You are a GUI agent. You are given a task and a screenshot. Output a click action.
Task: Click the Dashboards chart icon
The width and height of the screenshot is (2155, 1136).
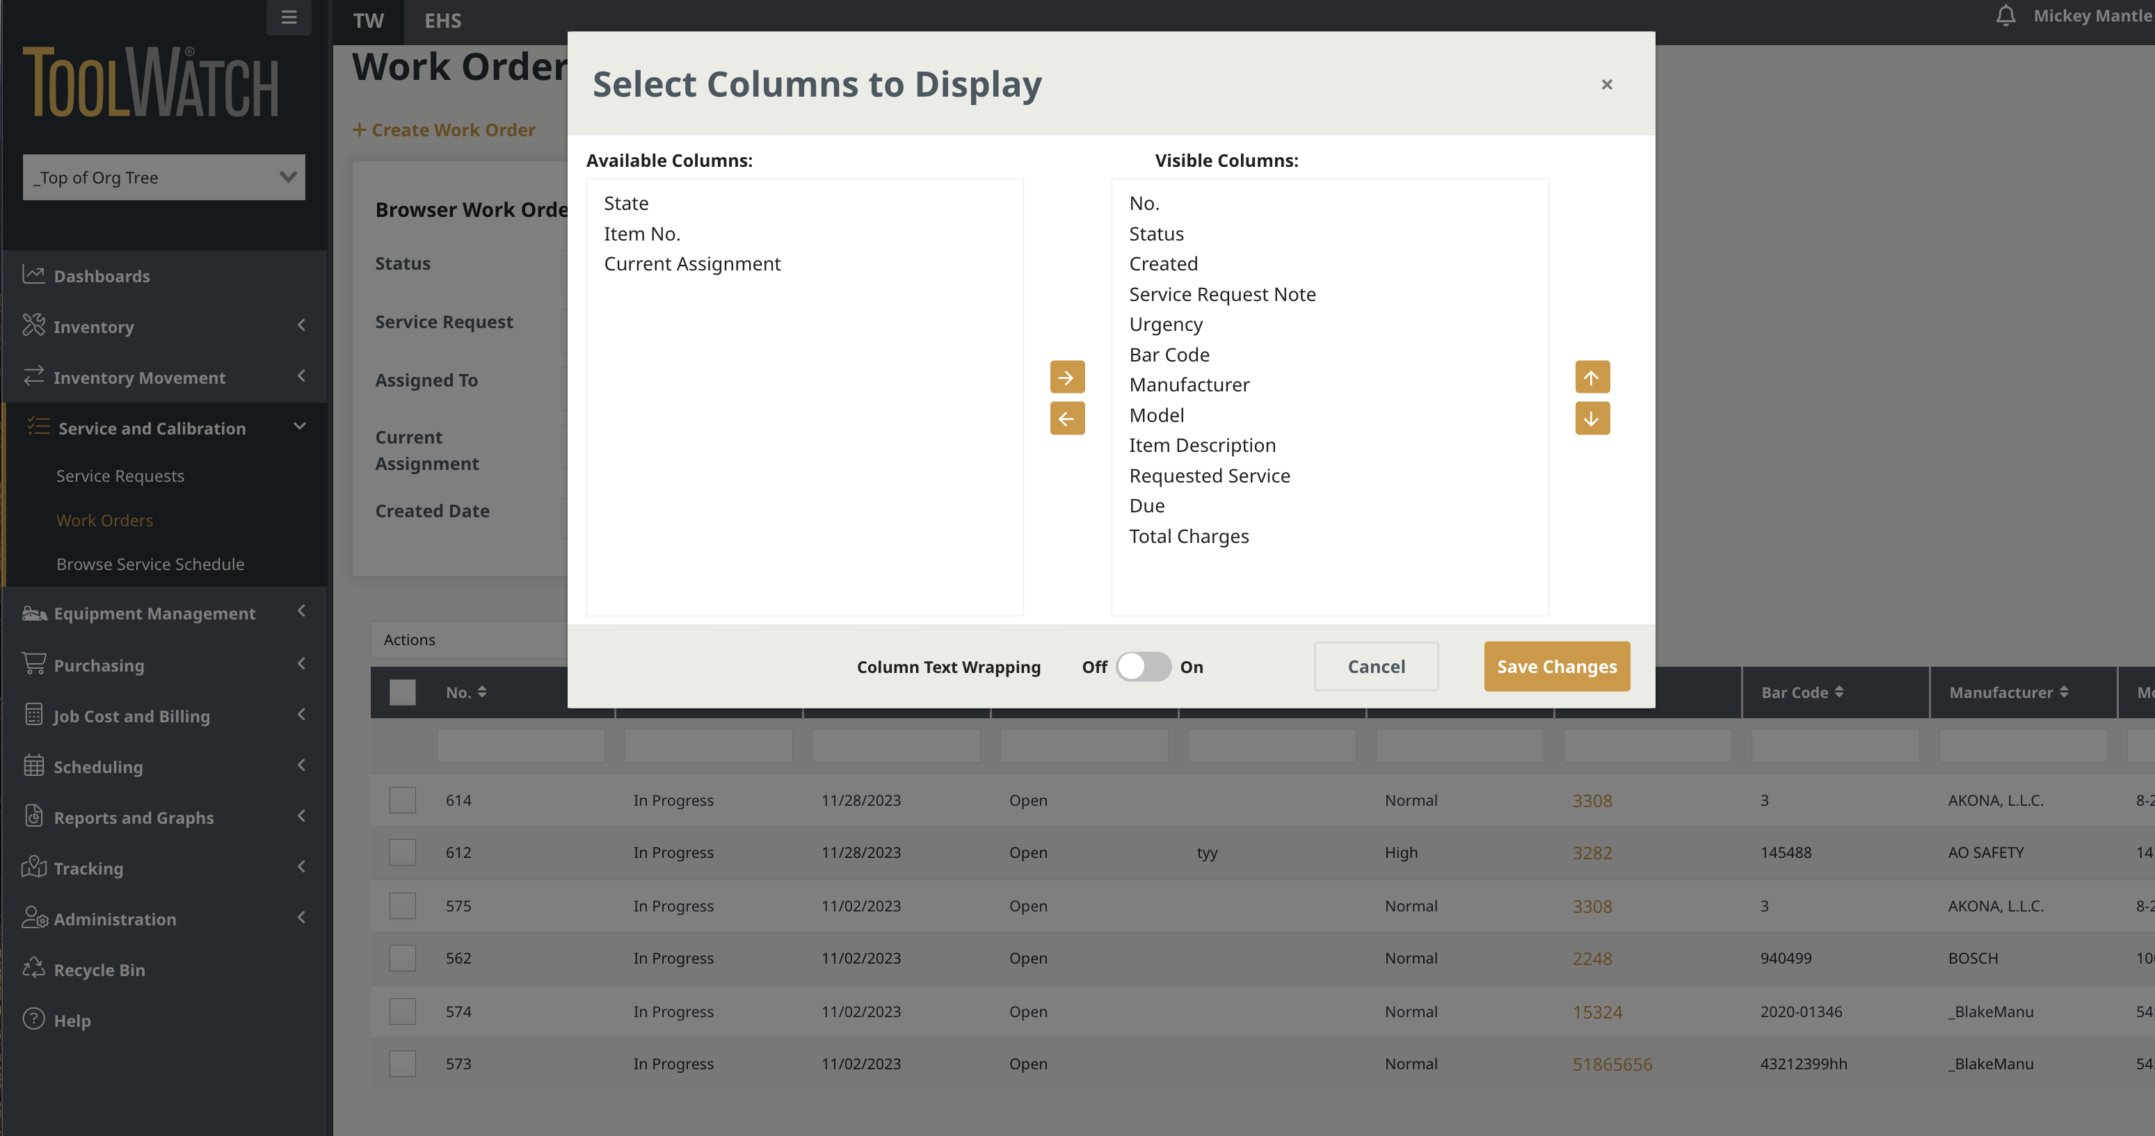click(33, 275)
